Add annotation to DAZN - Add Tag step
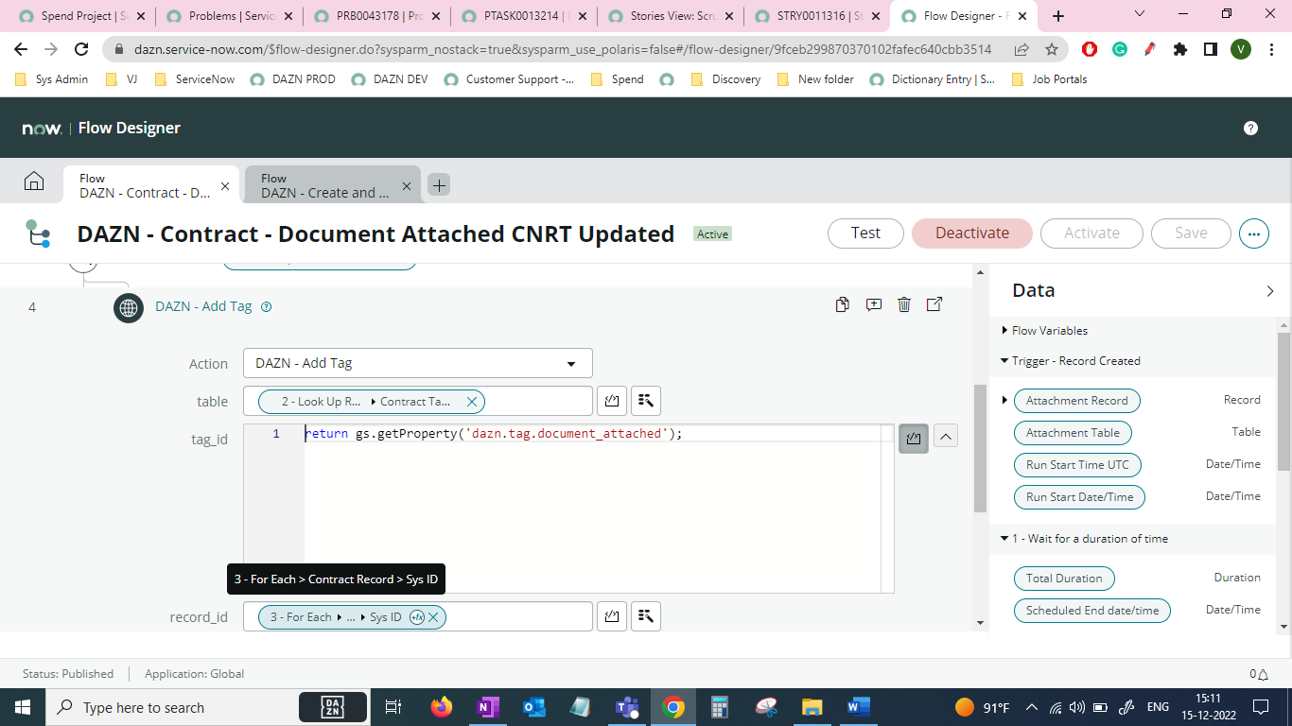Screen dimensions: 1292x726 click(874, 304)
